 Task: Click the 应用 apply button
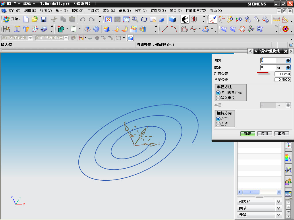tap(264, 134)
